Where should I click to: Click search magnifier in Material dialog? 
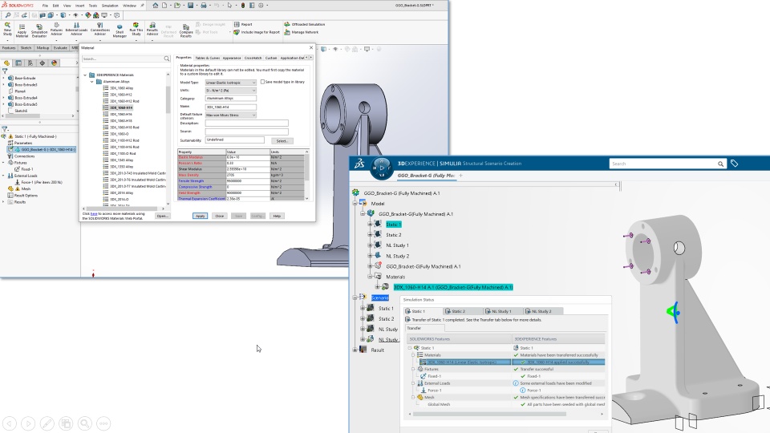coord(167,59)
